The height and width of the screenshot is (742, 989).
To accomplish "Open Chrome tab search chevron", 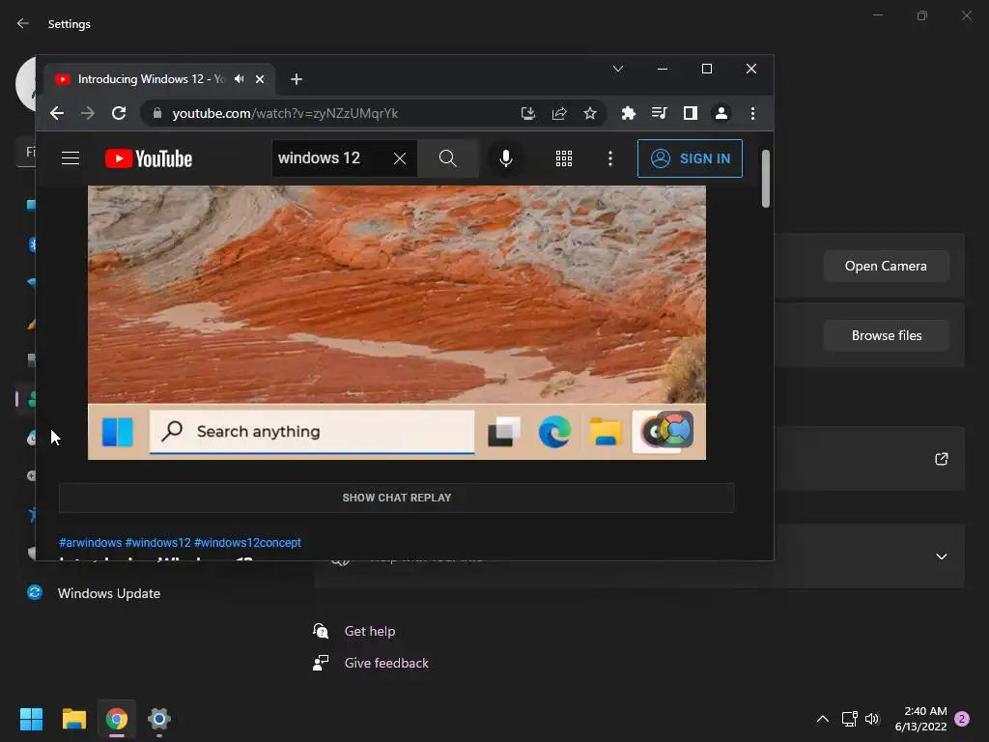I will [x=618, y=69].
